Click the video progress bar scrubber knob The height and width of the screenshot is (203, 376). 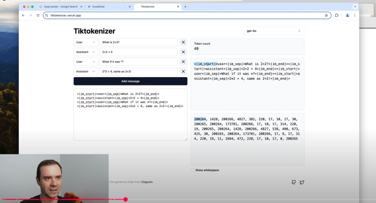(x=125, y=199)
